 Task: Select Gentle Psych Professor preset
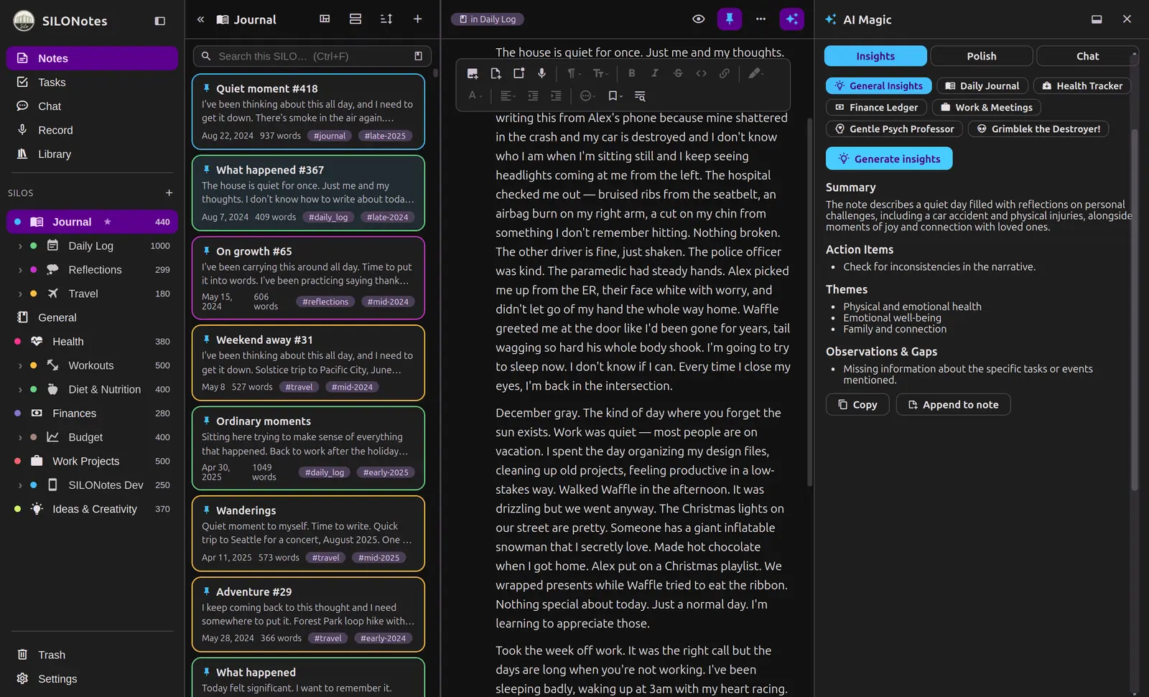point(893,128)
